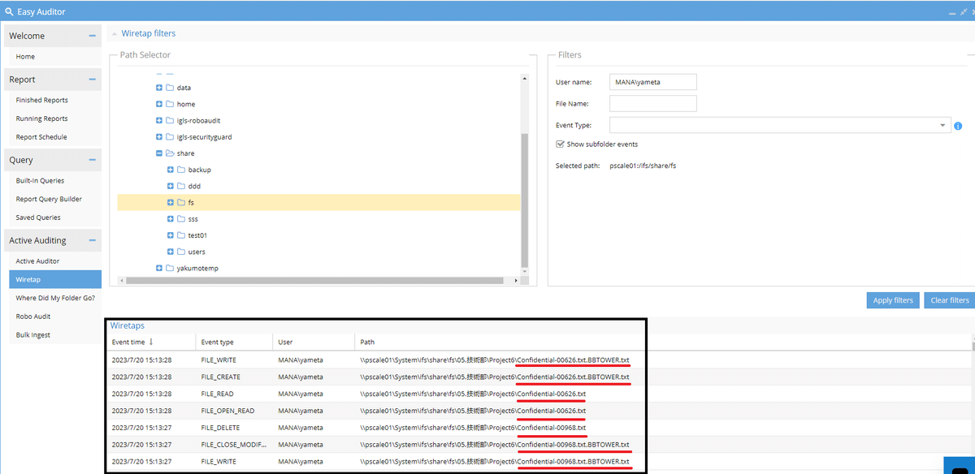Uncheck the Show subfolder events checkbox
Image resolution: width=975 pixels, height=474 pixels.
pyautogui.click(x=560, y=144)
